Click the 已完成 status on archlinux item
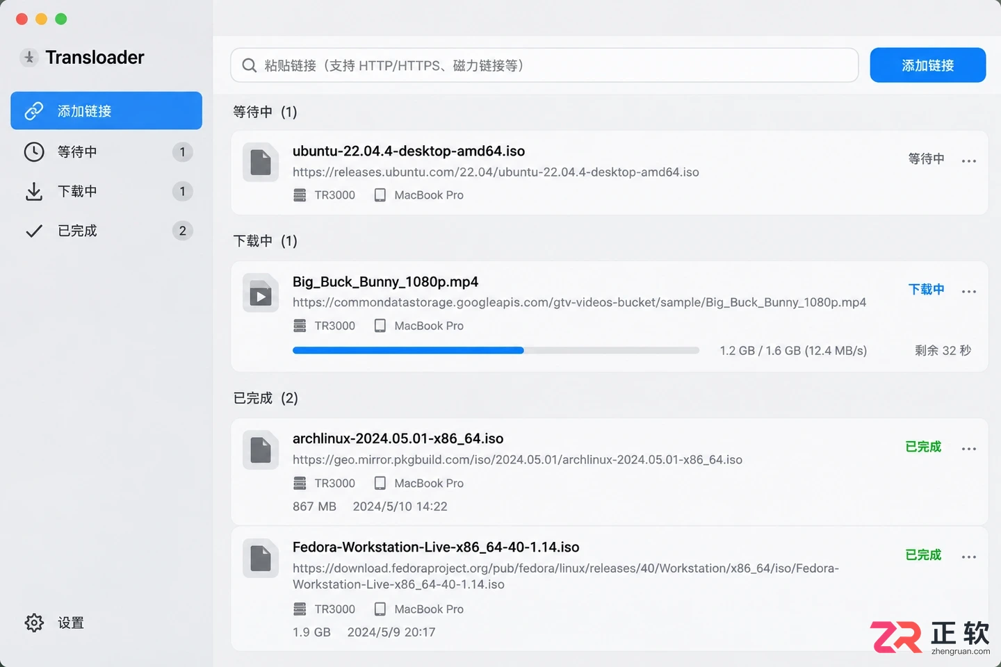 [923, 447]
